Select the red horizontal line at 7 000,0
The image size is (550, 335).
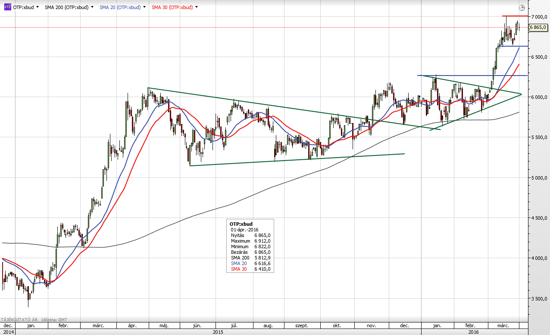coord(515,16)
